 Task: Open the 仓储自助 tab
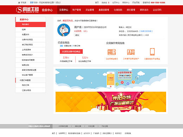(x=118, y=10)
